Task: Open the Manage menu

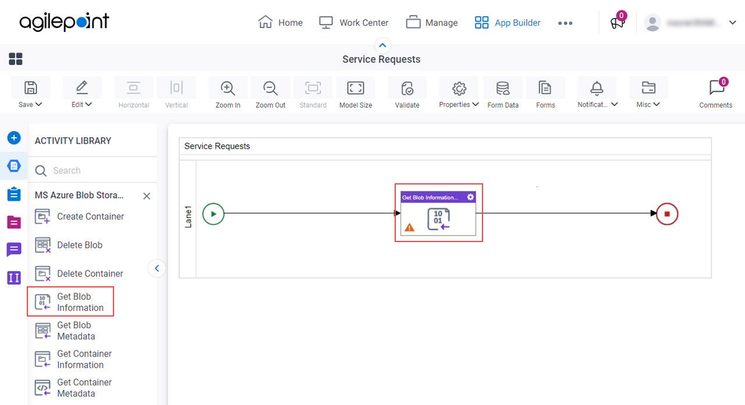Action: tap(432, 23)
